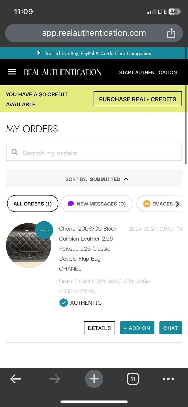Click the Purchase Real+ Credits button
The height and width of the screenshot is (407, 188).
point(137,99)
